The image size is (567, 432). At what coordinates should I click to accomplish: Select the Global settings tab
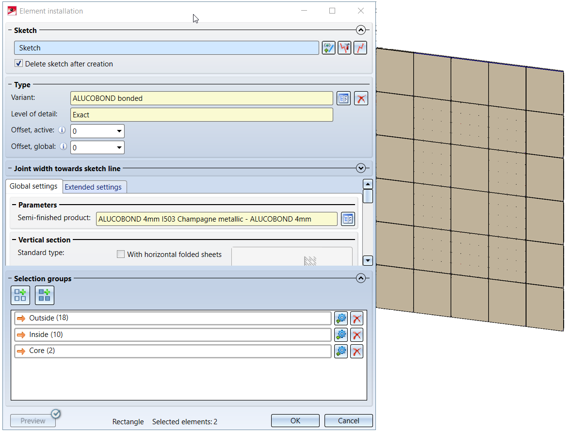click(x=33, y=186)
